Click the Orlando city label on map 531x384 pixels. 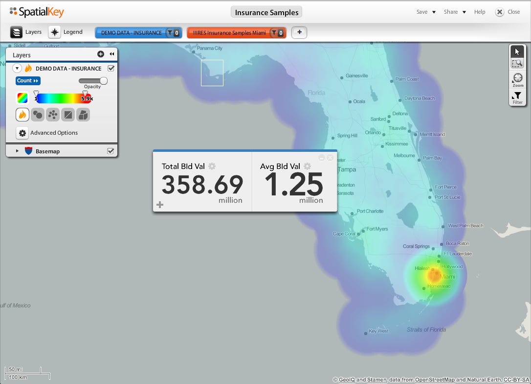[x=373, y=132]
